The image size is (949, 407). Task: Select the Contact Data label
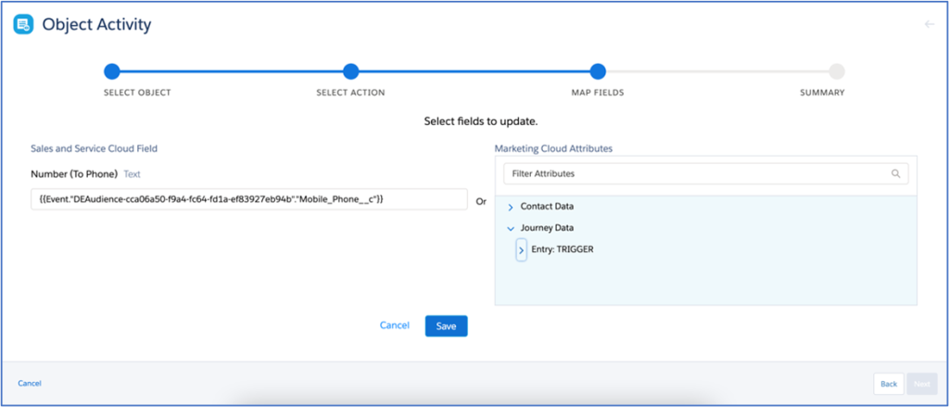pos(547,207)
